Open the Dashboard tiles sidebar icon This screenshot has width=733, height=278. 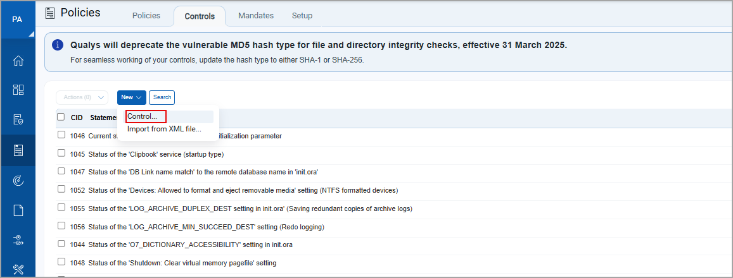click(18, 90)
